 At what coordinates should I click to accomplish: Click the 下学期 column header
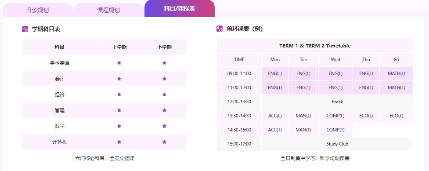[164, 47]
